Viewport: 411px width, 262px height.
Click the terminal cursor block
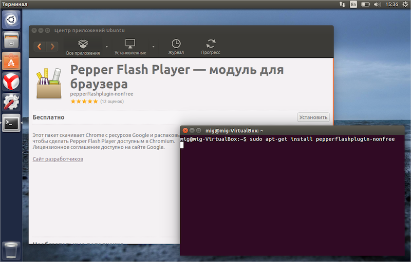pos(182,145)
